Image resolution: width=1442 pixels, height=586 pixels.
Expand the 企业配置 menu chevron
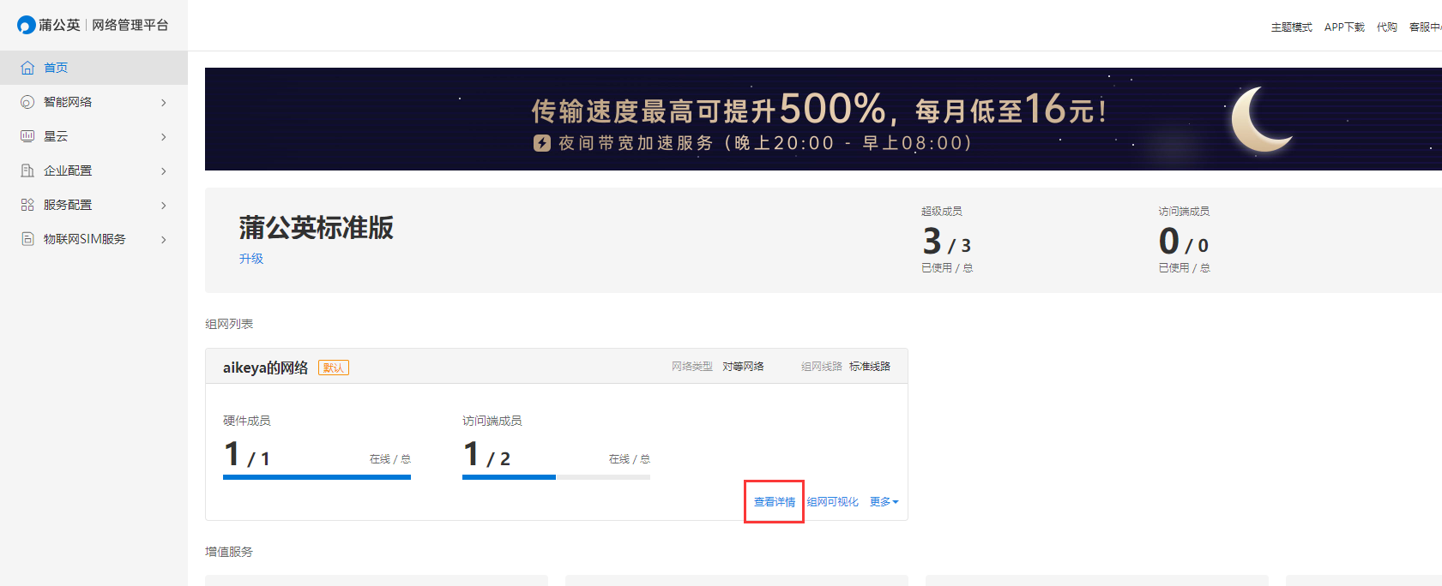point(164,171)
